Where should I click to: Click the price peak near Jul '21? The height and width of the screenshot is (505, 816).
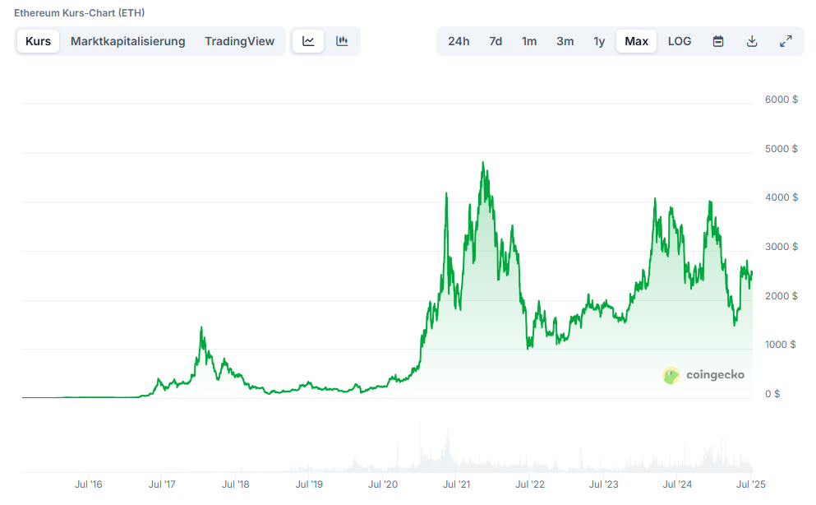click(446, 193)
